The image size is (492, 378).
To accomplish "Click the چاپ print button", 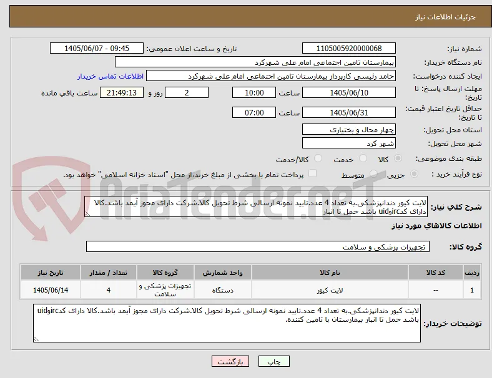I will 274,361.
